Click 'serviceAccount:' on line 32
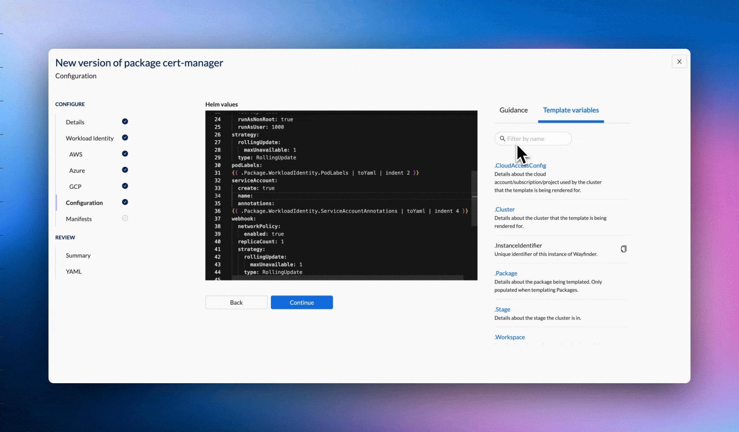 [254, 180]
